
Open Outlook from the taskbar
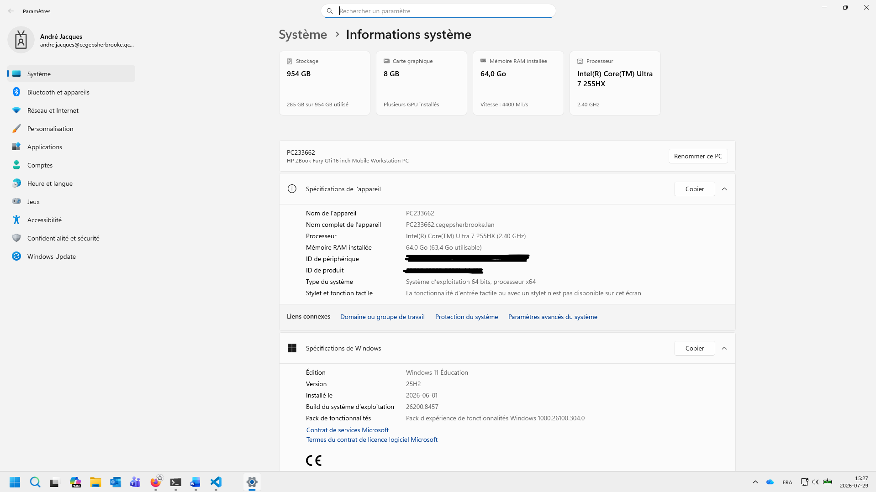(116, 482)
